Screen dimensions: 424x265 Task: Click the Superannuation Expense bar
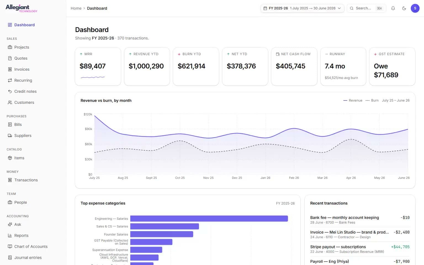[x=146, y=250]
